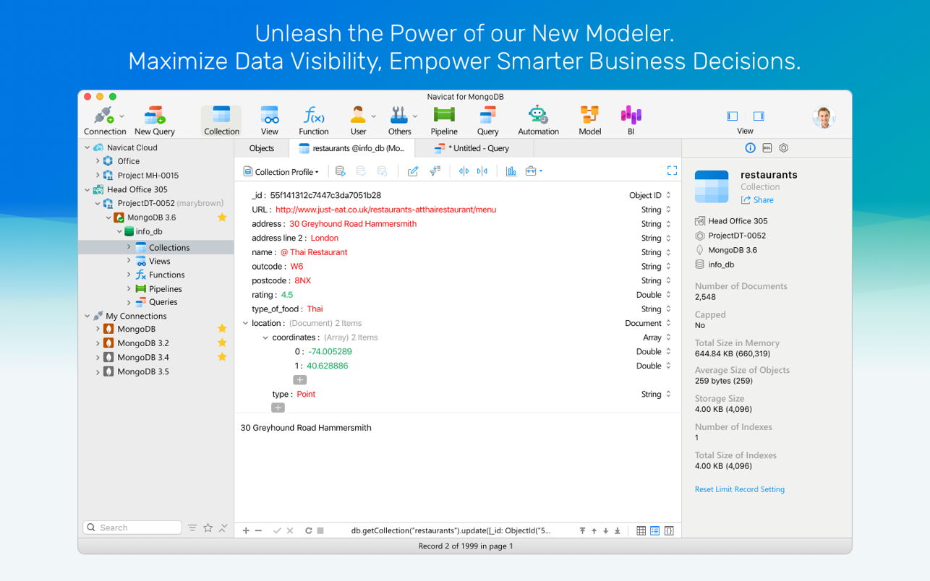Go to first record arrow
Screen dimensions: 930x581
coord(582,530)
